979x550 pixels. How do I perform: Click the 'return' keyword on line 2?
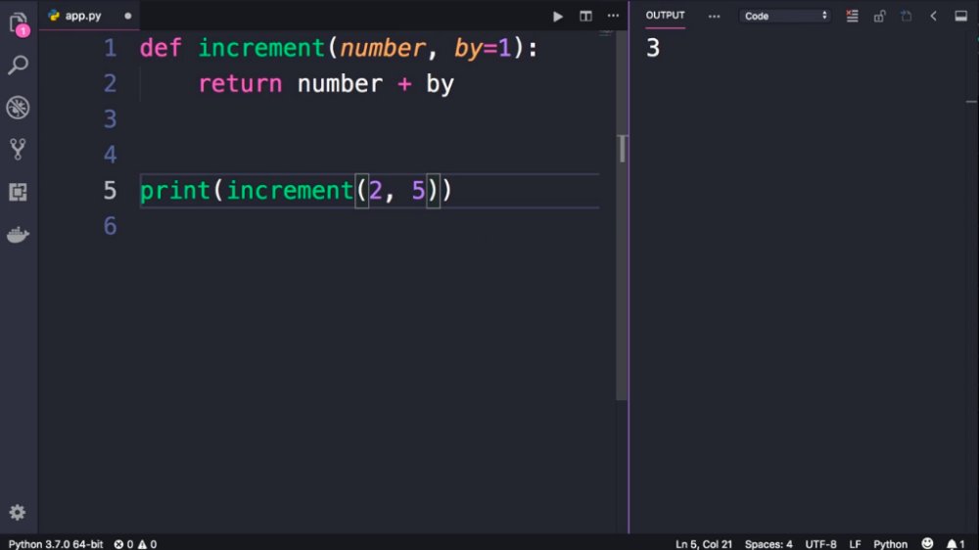[x=240, y=83]
